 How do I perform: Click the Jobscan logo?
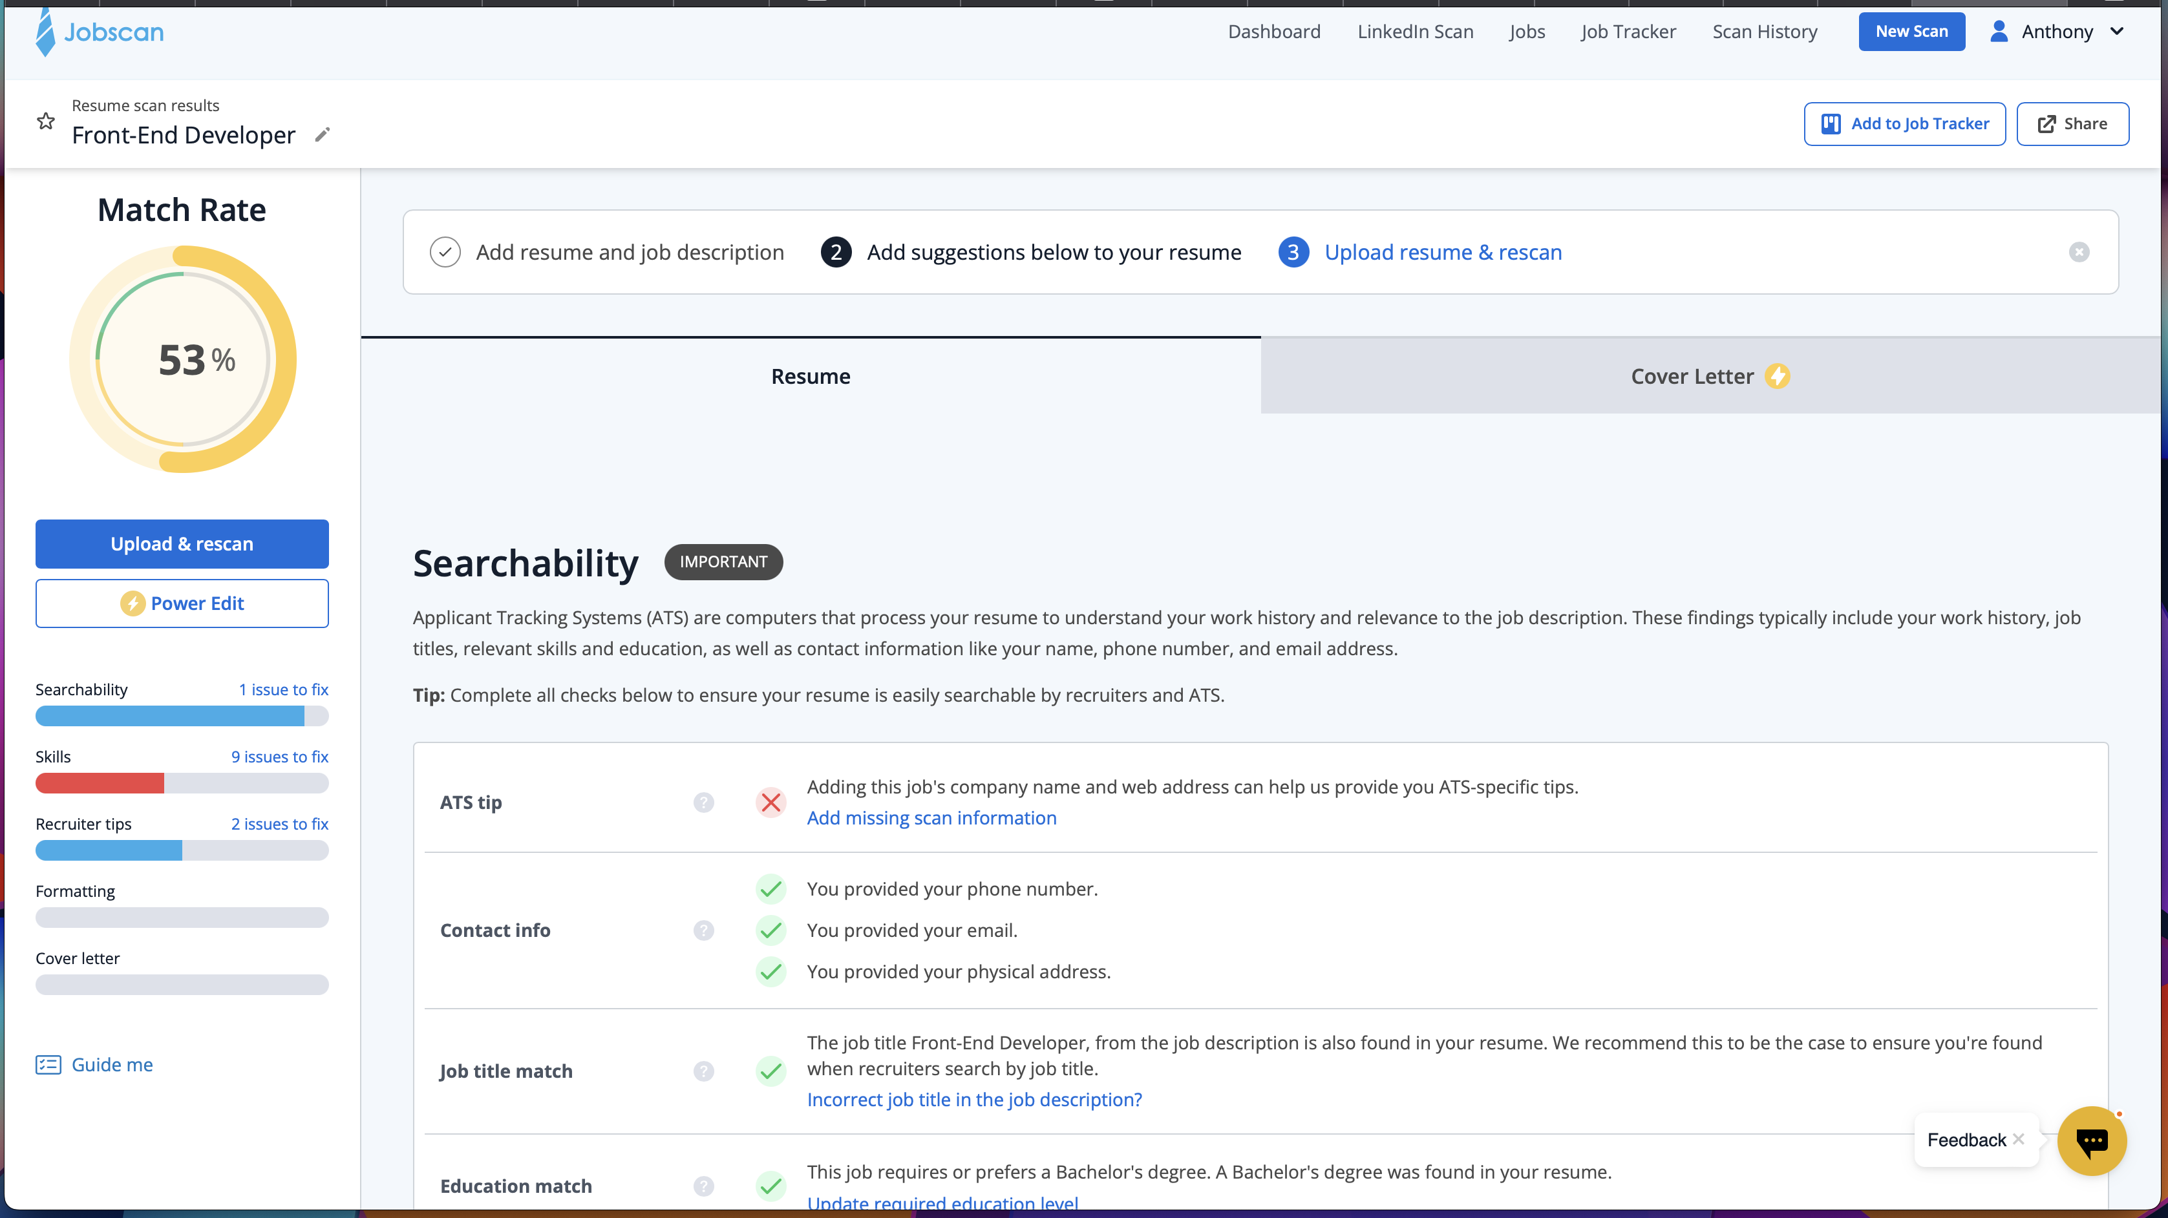click(x=100, y=32)
